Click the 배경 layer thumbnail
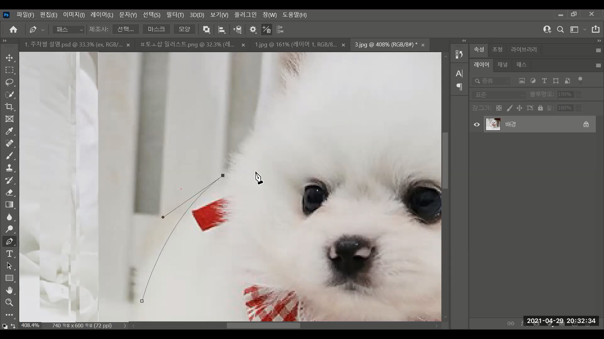Screen dimensions: 604x339 493,124
